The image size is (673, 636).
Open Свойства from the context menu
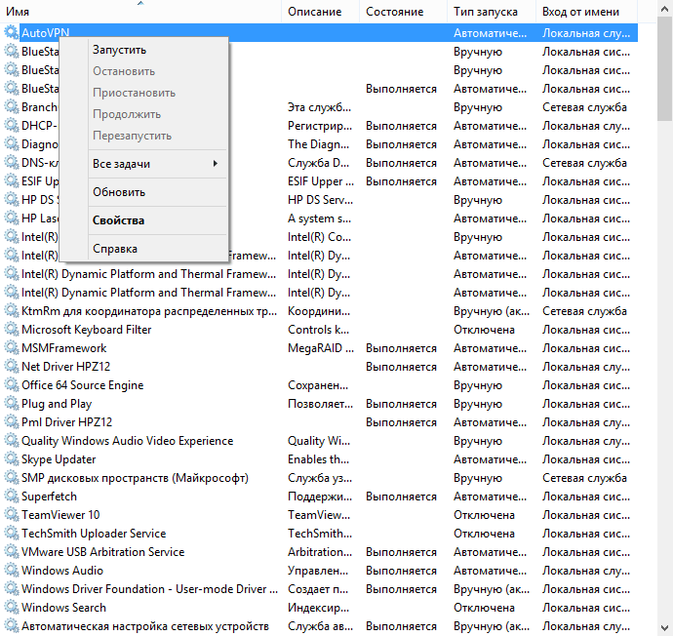tap(143, 220)
